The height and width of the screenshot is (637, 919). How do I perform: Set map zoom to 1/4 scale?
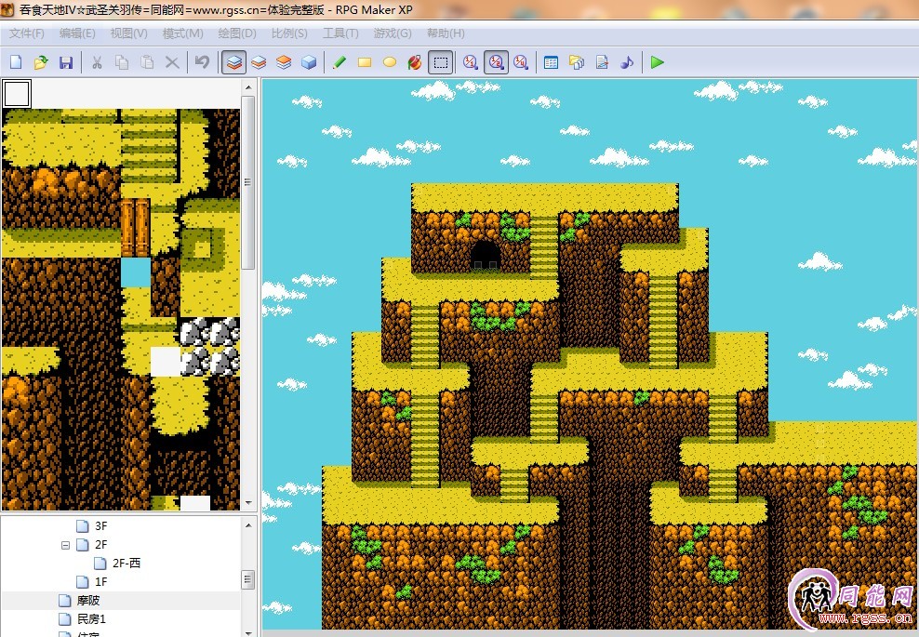click(x=521, y=62)
